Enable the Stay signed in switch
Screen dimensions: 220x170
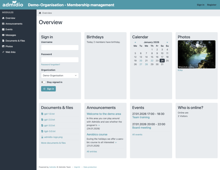(x=43, y=82)
